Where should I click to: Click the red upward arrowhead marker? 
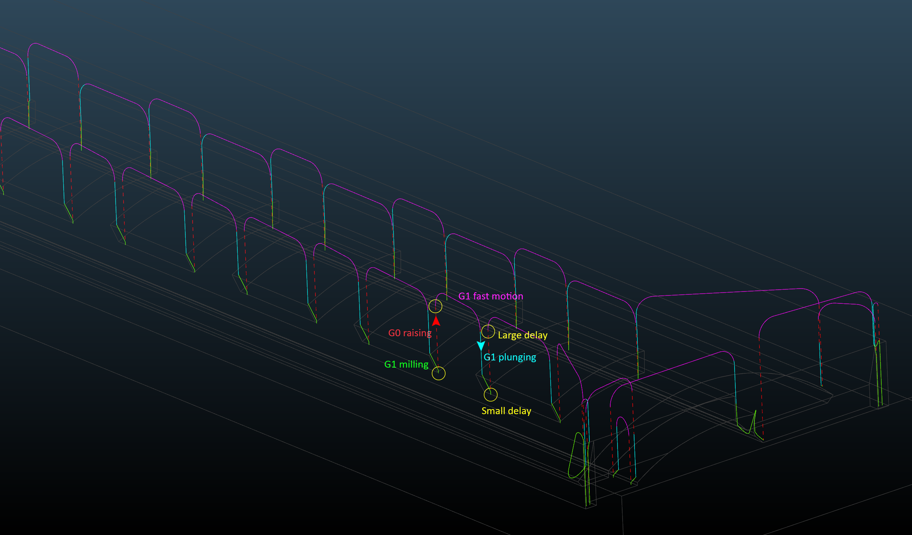[436, 321]
